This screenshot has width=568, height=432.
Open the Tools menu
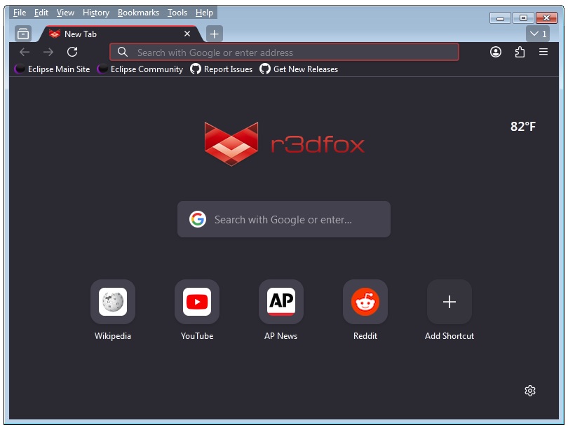pyautogui.click(x=177, y=13)
